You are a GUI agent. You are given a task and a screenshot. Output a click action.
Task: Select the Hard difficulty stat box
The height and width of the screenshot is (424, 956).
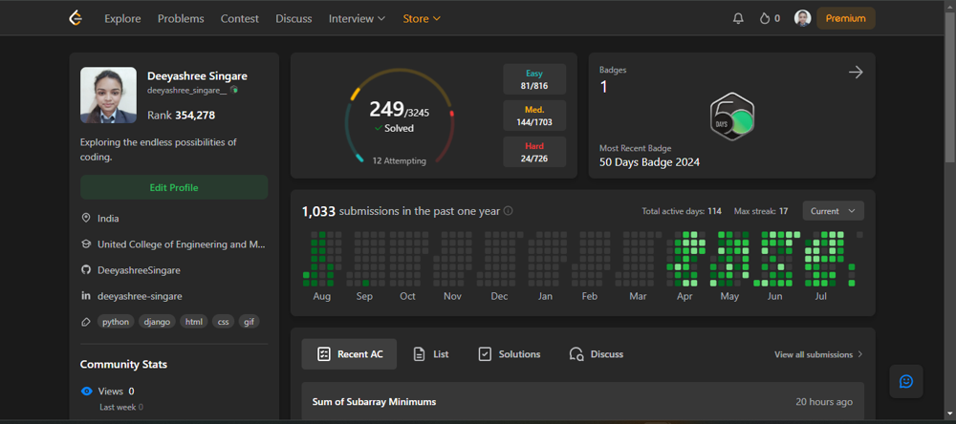534,153
